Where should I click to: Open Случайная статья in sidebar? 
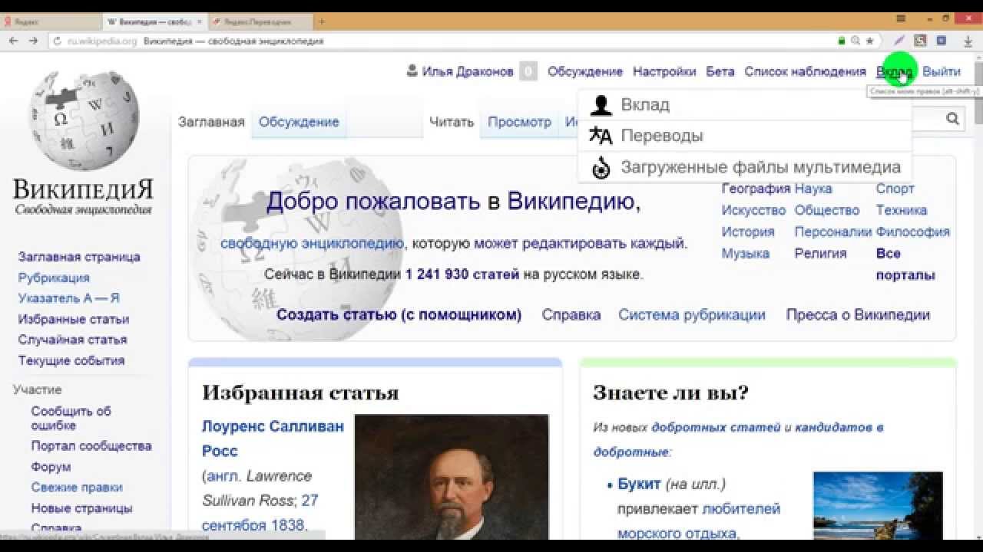coord(73,340)
